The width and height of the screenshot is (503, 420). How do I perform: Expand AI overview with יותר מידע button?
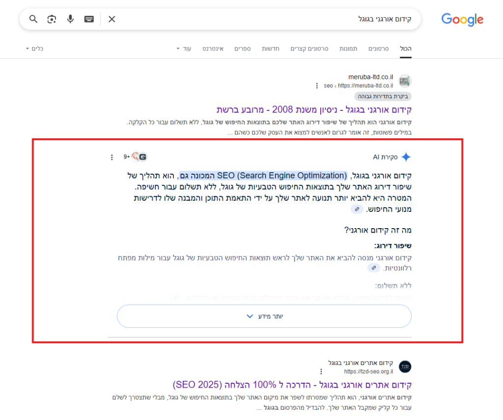(264, 316)
